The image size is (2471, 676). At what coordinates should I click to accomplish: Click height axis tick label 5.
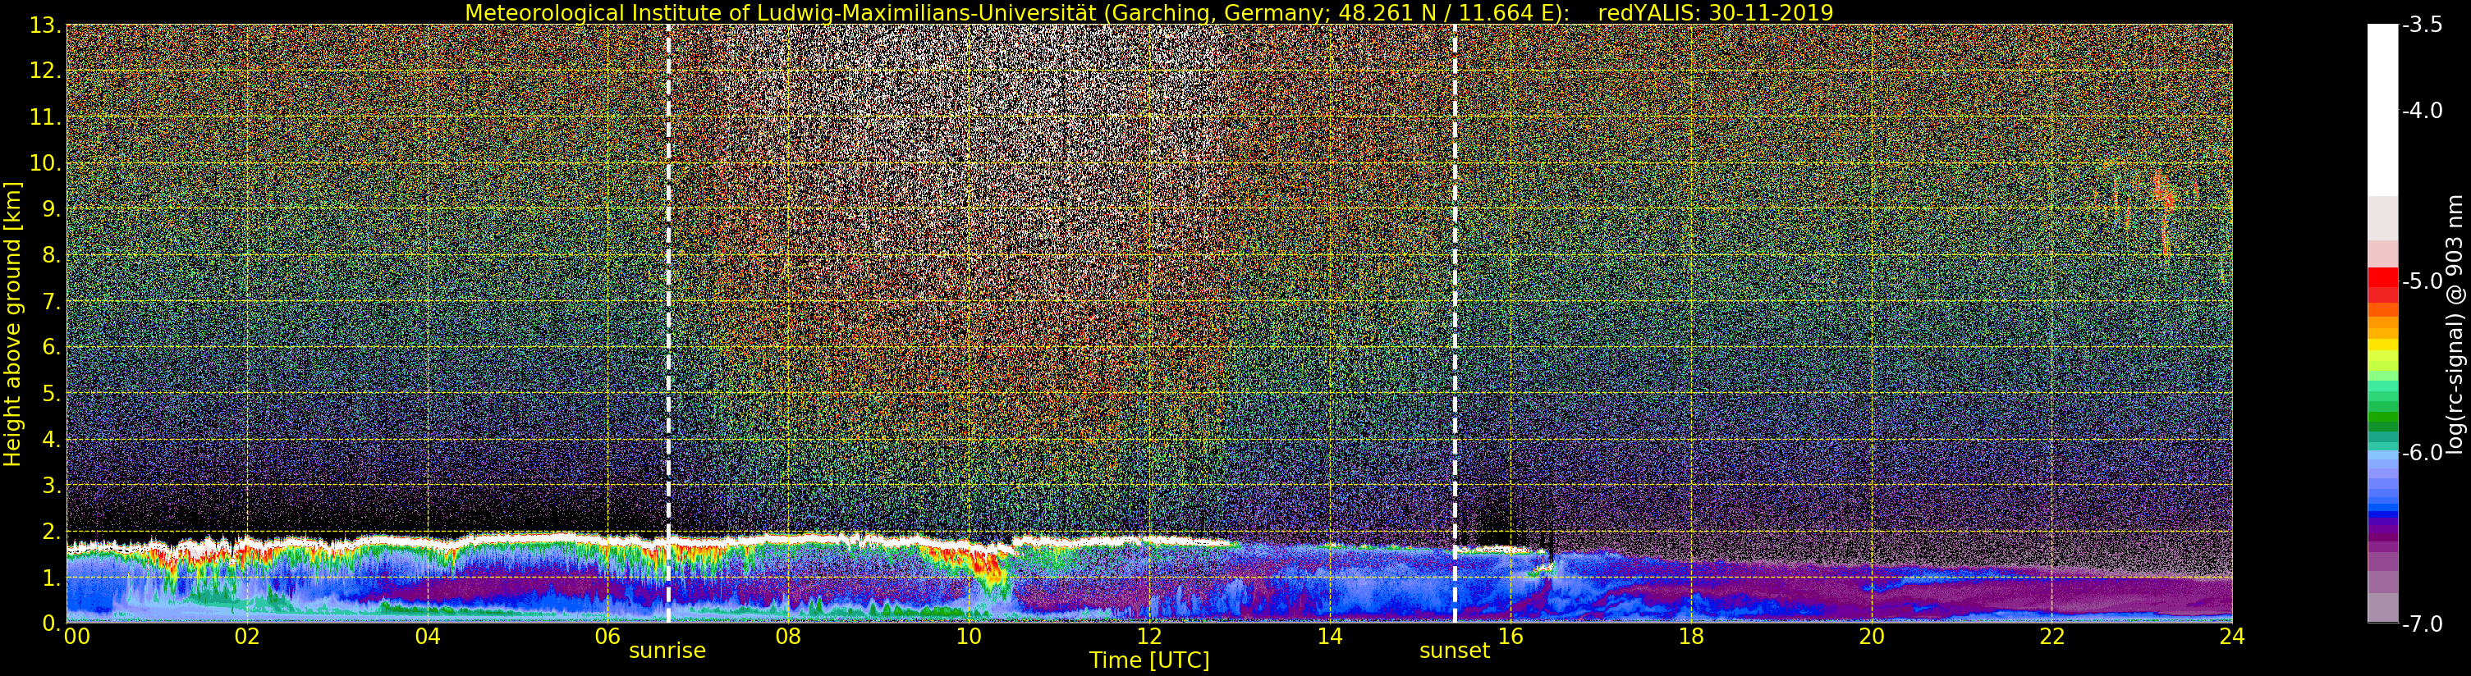pos(50,393)
